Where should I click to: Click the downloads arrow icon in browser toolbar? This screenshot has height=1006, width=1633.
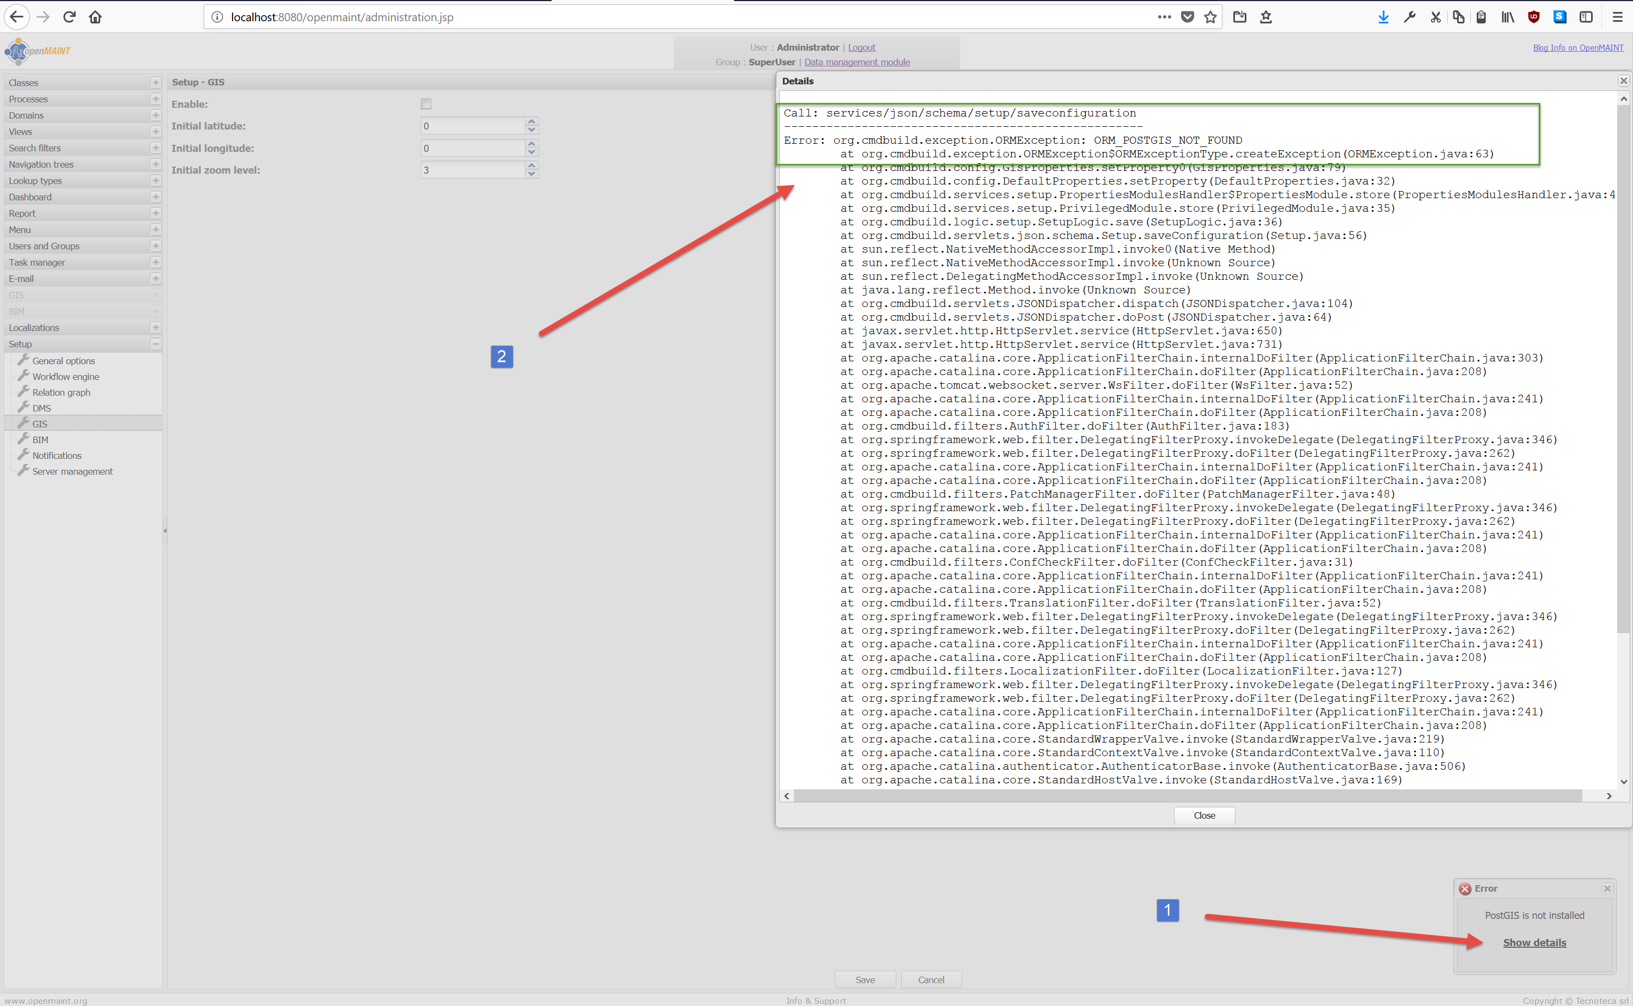[x=1383, y=17]
